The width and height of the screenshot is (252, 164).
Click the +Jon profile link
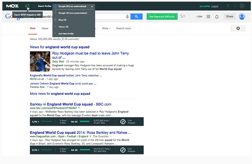pos(199,16)
